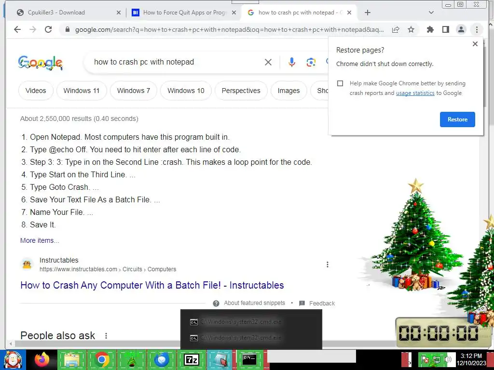494x370 pixels.
Task: Open the Santa Start button
Action: [x=13, y=359]
